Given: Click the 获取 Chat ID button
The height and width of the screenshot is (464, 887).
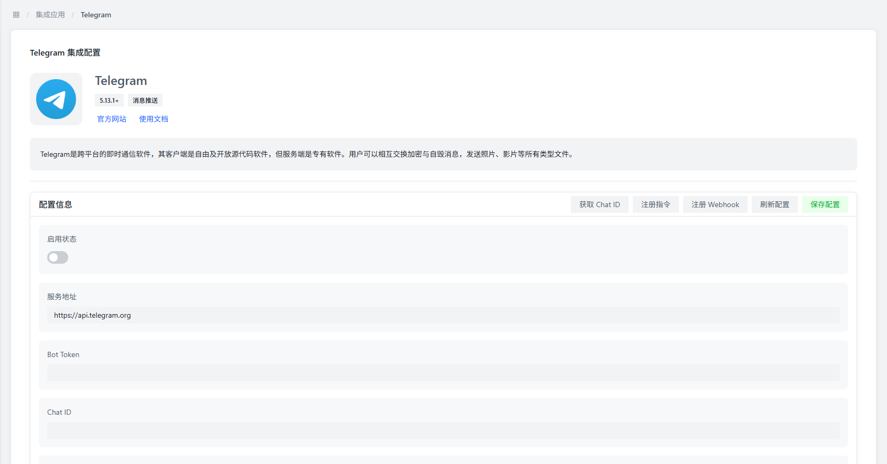Looking at the screenshot, I should (x=599, y=204).
